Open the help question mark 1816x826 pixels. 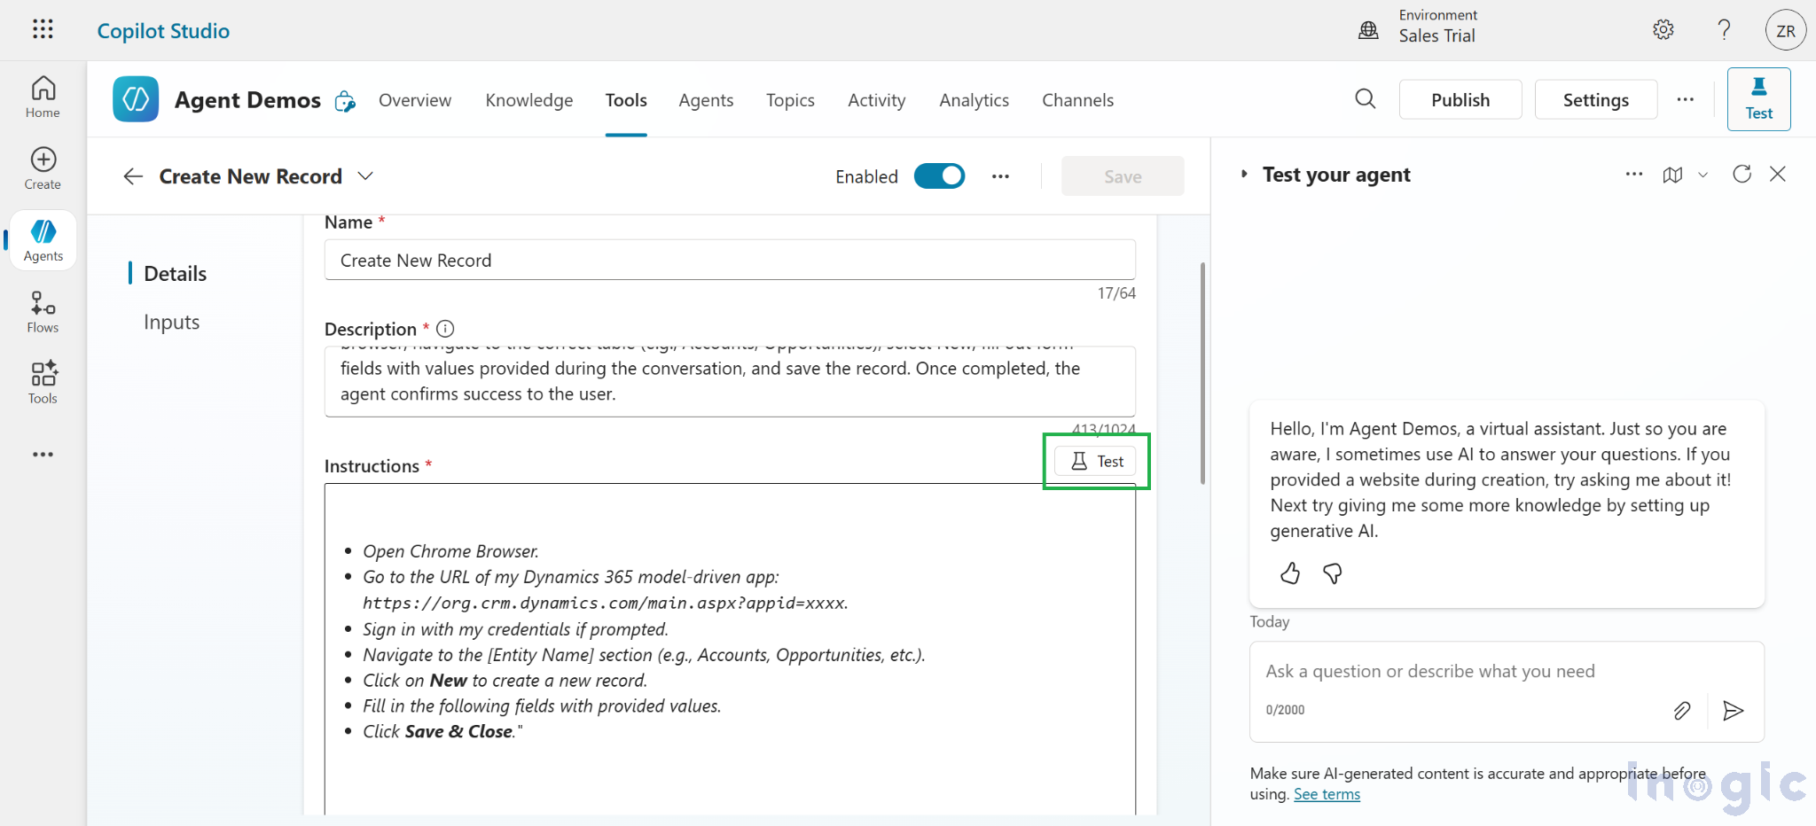click(1724, 30)
